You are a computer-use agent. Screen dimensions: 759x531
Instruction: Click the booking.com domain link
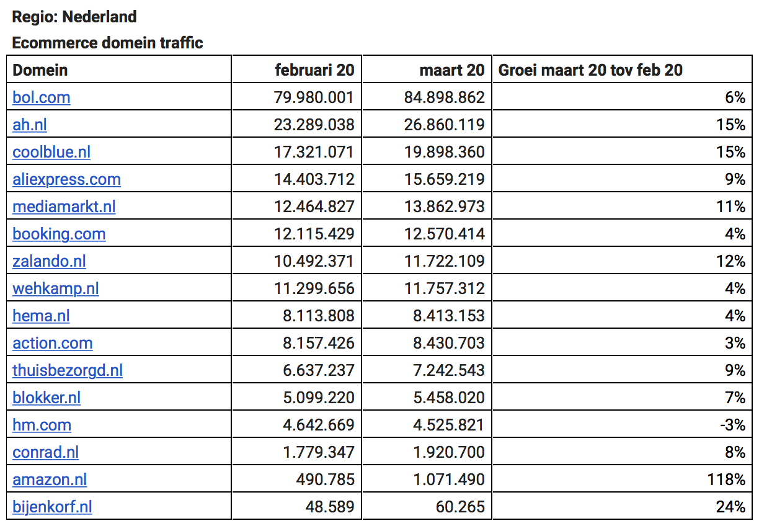(59, 234)
